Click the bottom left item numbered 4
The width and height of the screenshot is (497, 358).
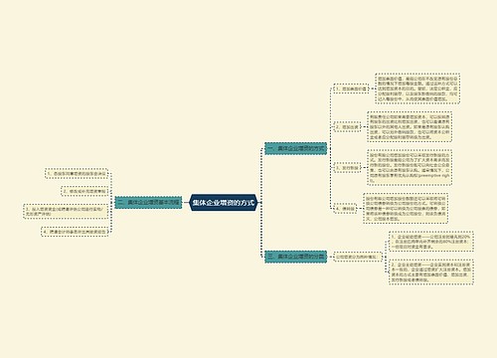point(75,232)
